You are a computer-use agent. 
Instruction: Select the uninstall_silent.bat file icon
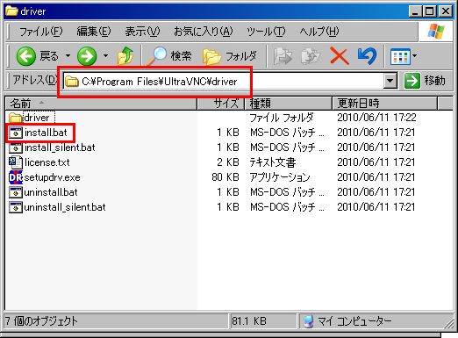(x=16, y=207)
